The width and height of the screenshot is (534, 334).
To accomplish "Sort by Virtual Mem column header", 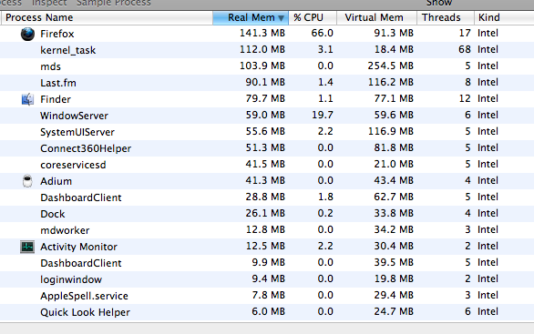I will [376, 17].
